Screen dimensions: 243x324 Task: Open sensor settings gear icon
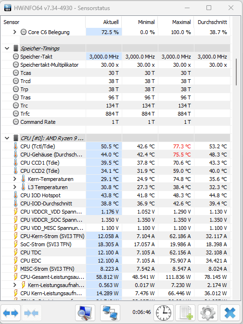point(208,313)
